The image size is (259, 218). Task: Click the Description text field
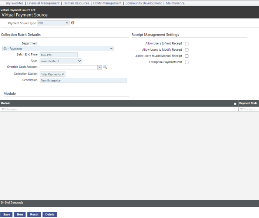pos(83,80)
